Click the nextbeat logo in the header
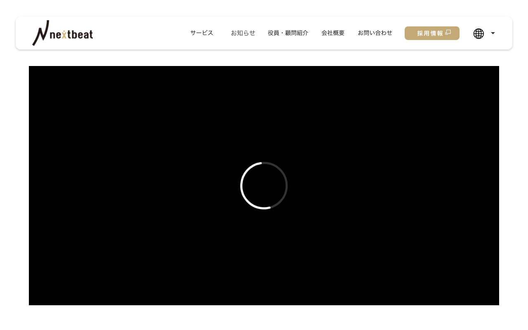 [62, 33]
